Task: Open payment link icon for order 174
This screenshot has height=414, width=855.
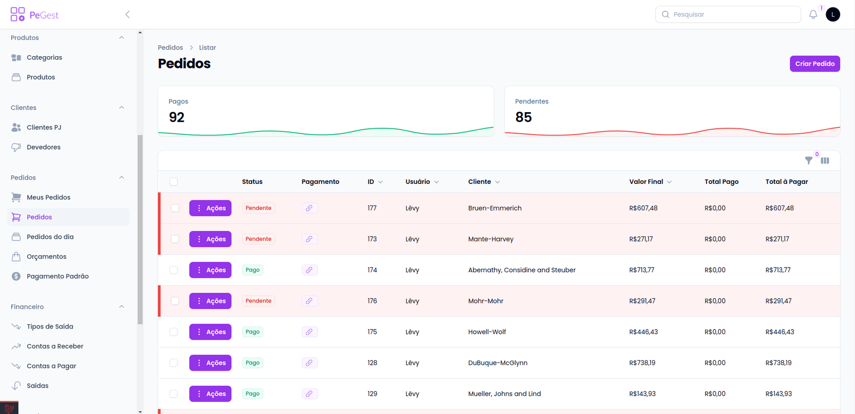Action: 309,270
